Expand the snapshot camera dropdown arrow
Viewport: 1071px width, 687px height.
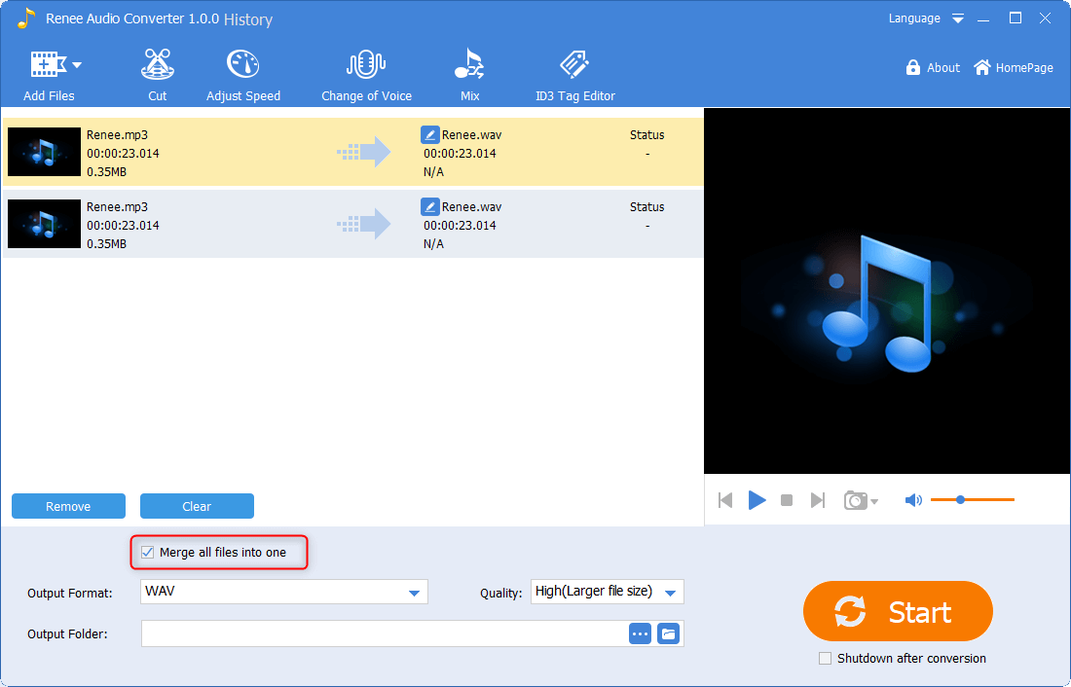pyautogui.click(x=874, y=502)
